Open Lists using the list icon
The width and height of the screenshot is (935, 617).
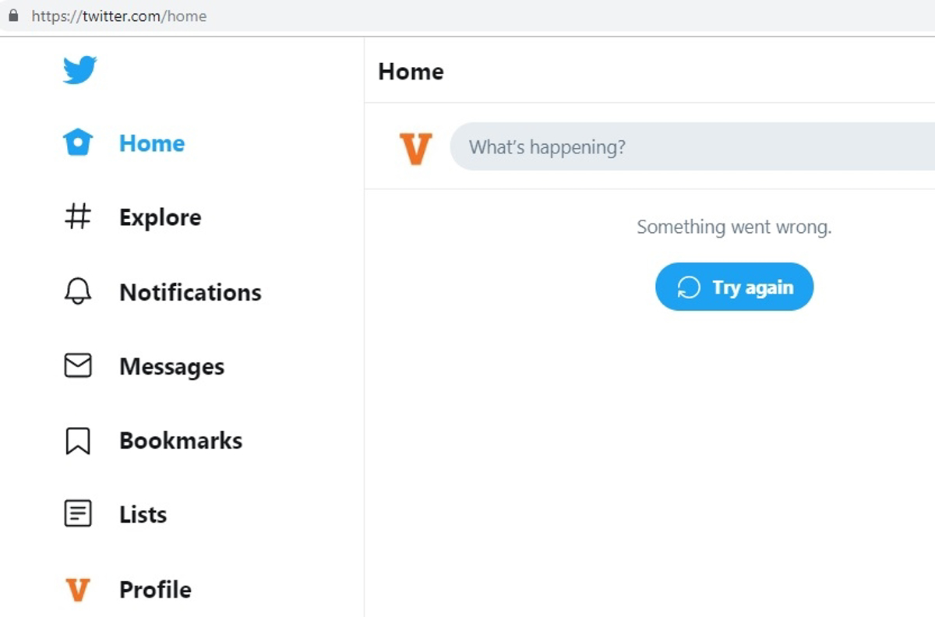point(78,513)
